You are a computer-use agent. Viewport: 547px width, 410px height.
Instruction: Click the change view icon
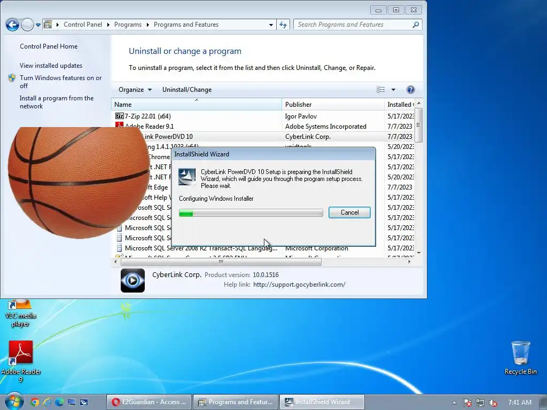point(380,90)
